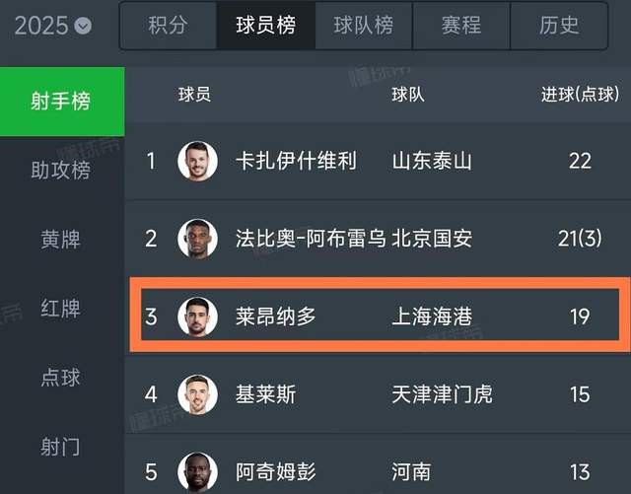Screen dimensions: 631x494
Task: Select the 球员榜 tab
Action: (x=265, y=25)
